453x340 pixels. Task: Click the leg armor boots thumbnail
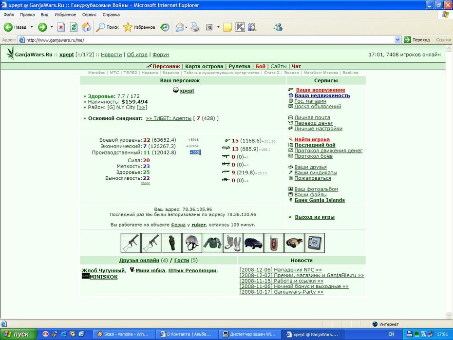[233, 243]
